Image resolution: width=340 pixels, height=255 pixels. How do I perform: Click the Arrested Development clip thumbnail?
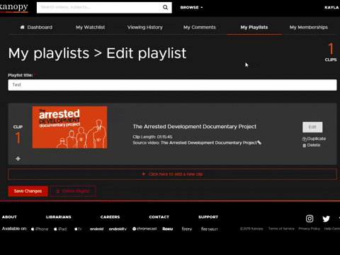[x=69, y=127]
